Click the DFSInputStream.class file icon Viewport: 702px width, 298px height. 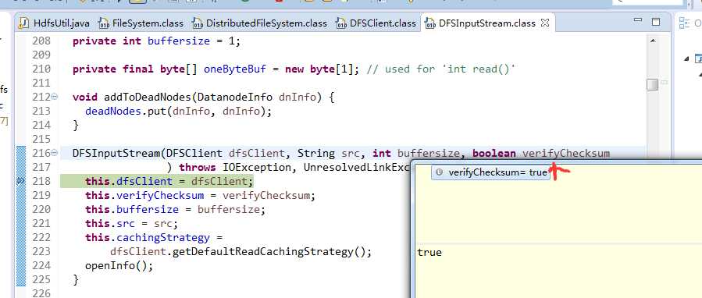pos(430,23)
